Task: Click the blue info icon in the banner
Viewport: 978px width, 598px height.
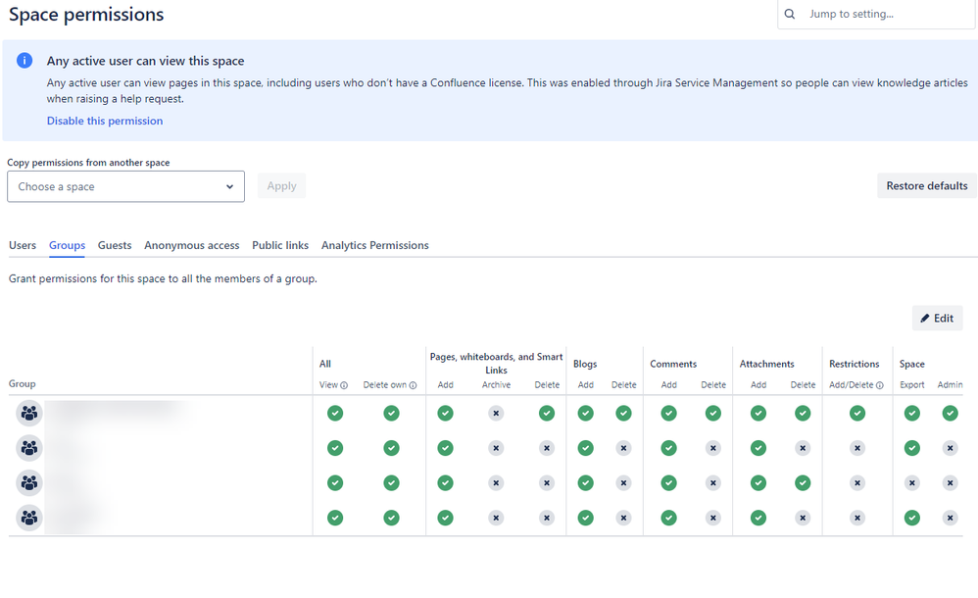Action: click(24, 61)
